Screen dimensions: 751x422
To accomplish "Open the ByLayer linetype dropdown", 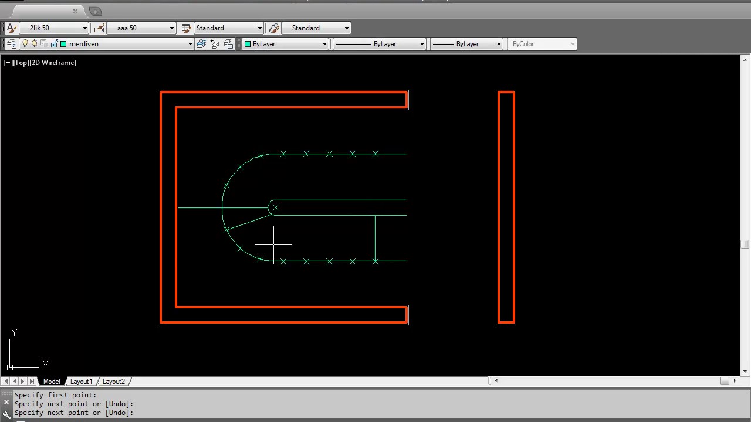I will [421, 44].
